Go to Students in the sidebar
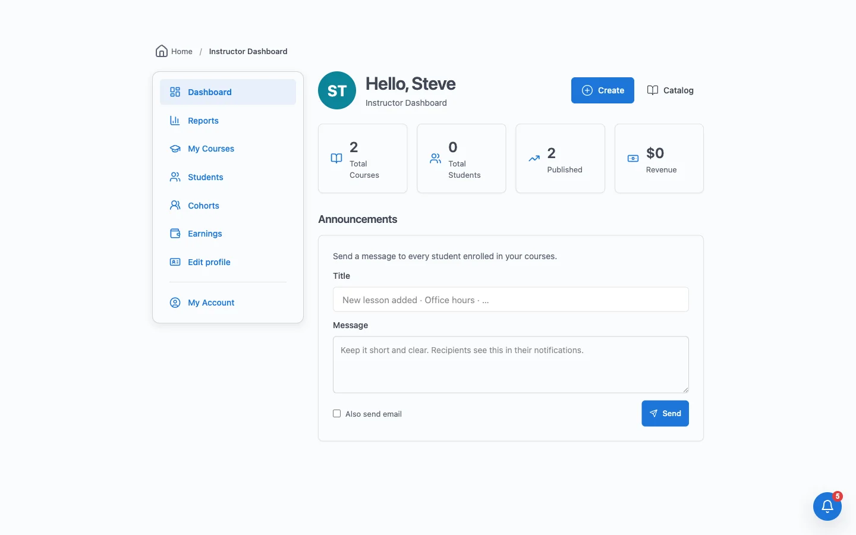The height and width of the screenshot is (535, 856). [228, 177]
